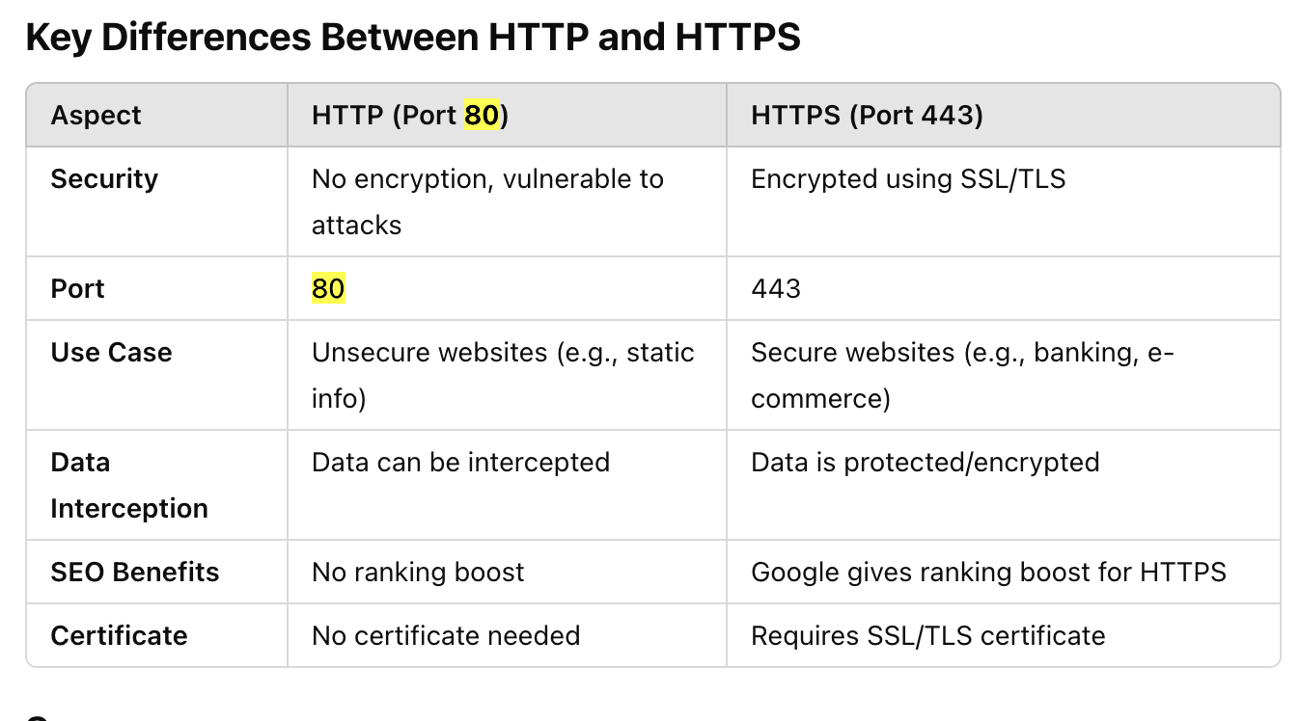Select the 'Unsecure websites' cell text
Screen dimensions: 1299x721
pyautogui.click(x=502, y=375)
